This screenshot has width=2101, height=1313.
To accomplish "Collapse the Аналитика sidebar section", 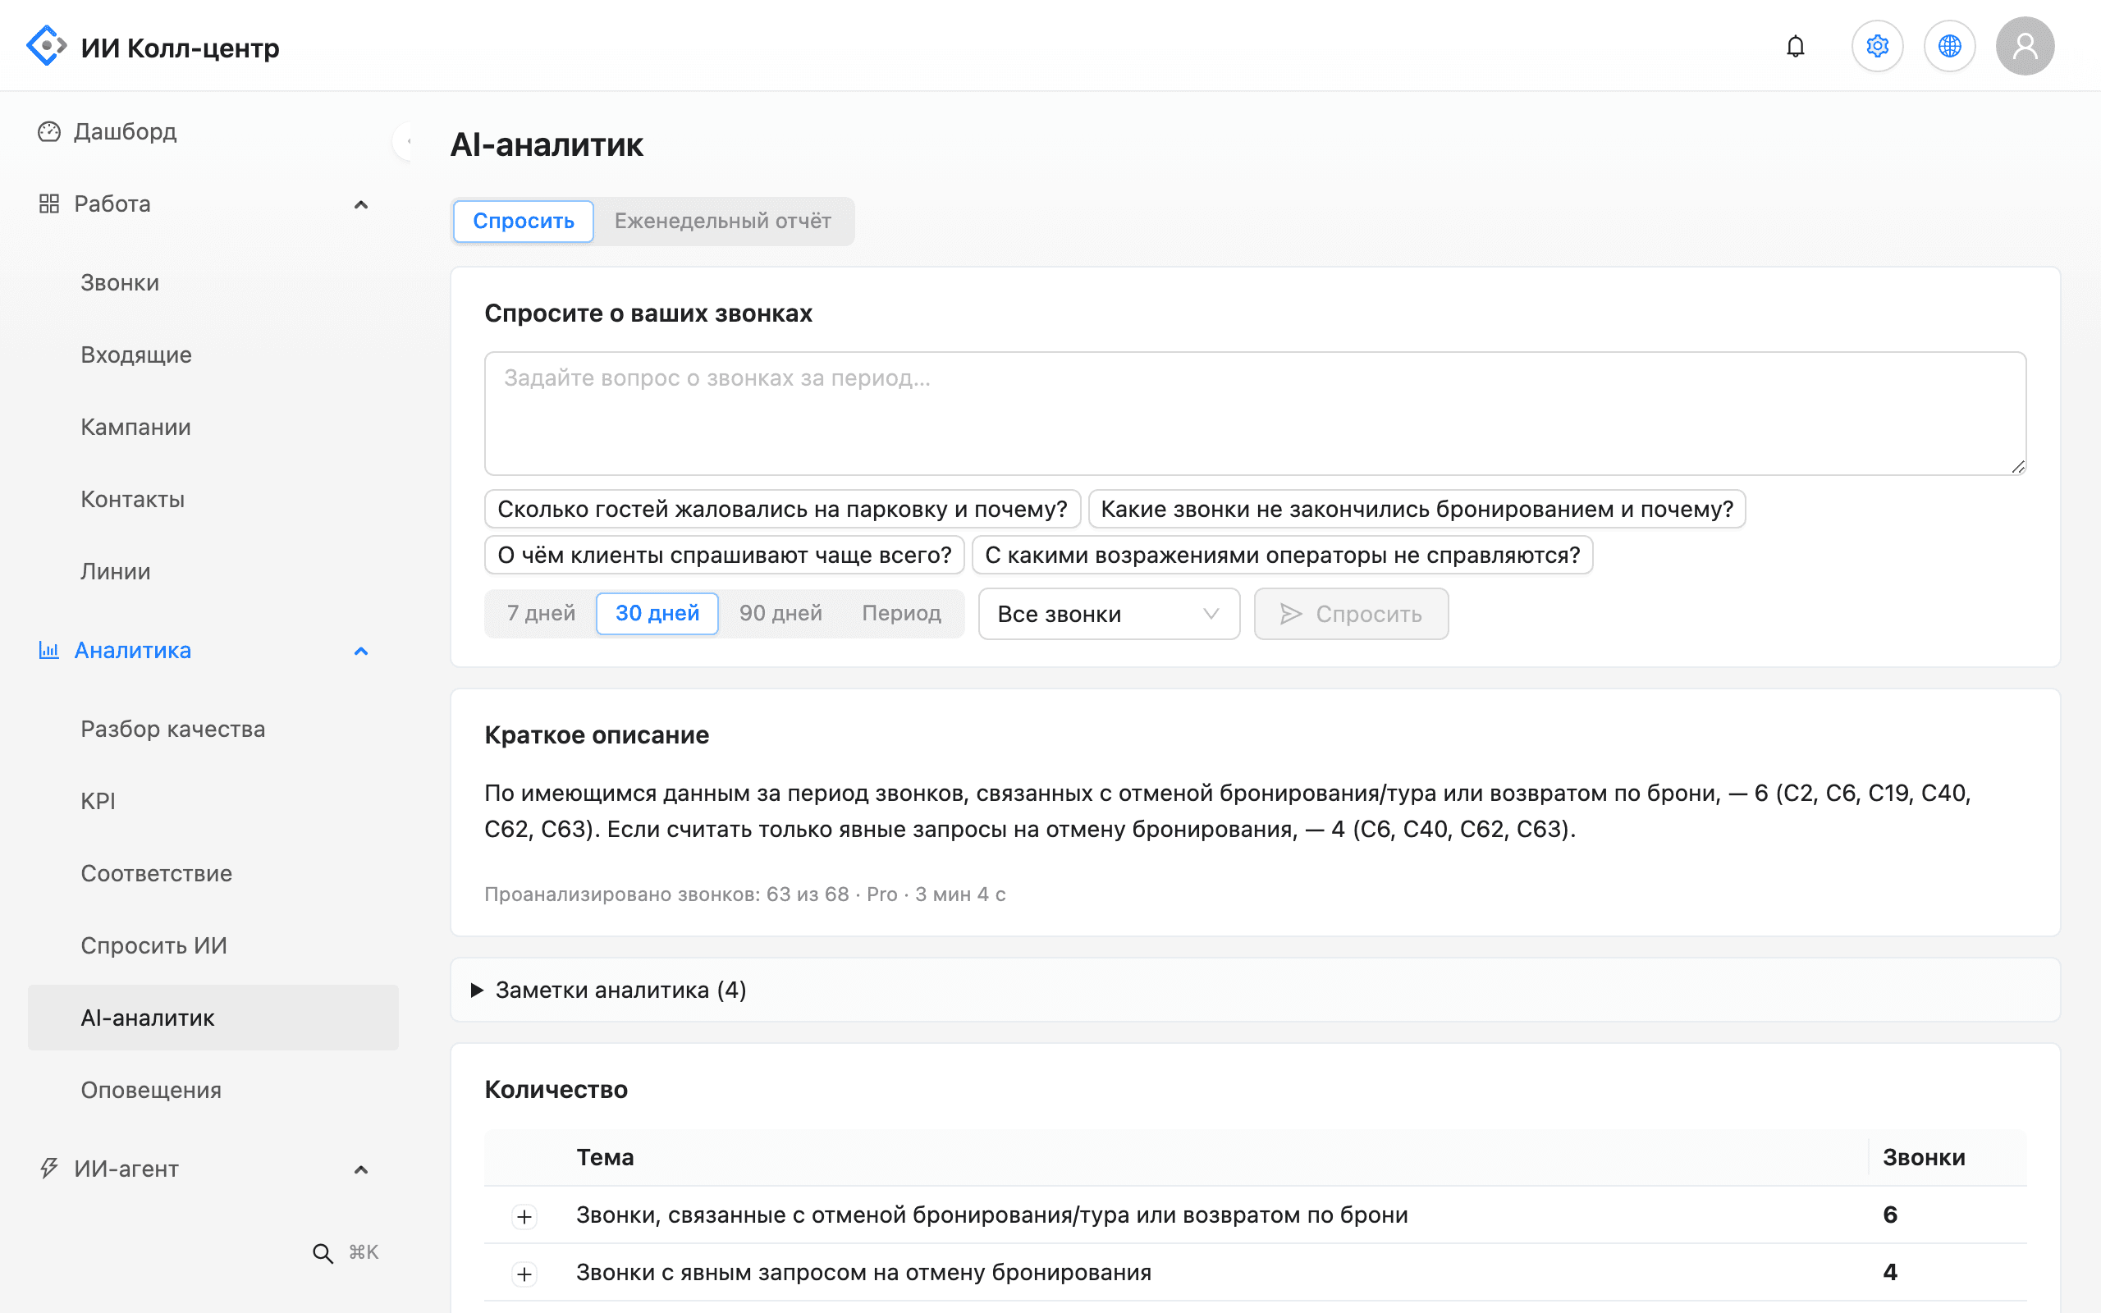I will (361, 651).
